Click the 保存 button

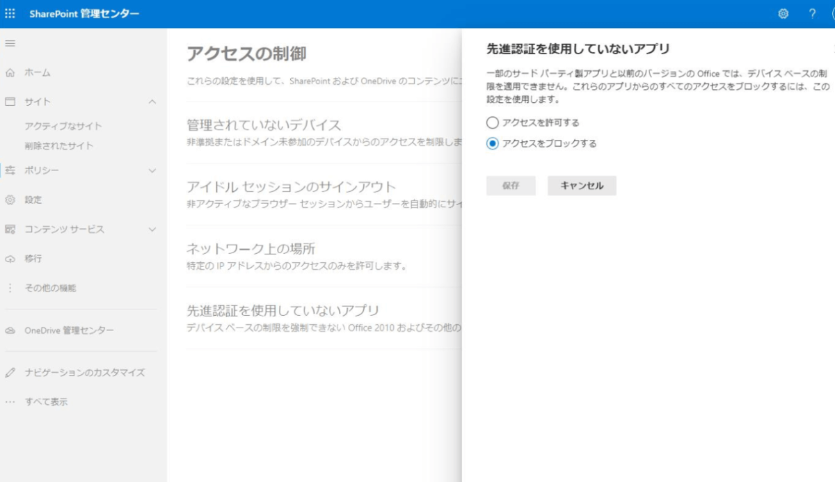pyautogui.click(x=511, y=186)
